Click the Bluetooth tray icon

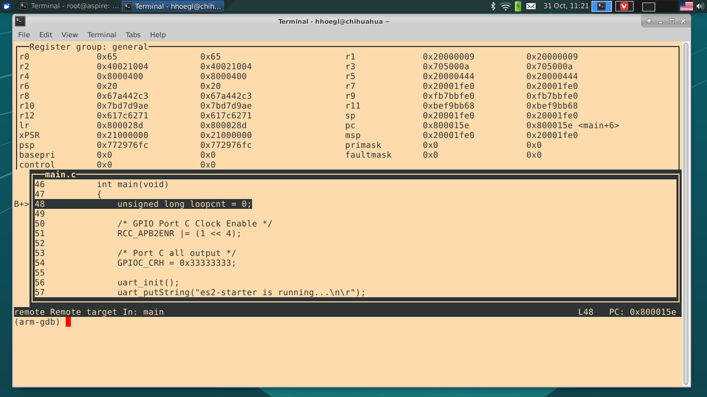tap(493, 6)
